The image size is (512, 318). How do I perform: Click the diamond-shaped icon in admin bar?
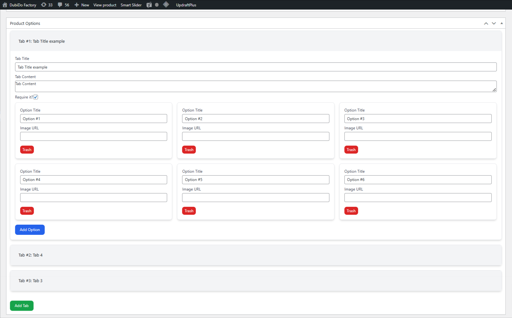pos(166,4)
